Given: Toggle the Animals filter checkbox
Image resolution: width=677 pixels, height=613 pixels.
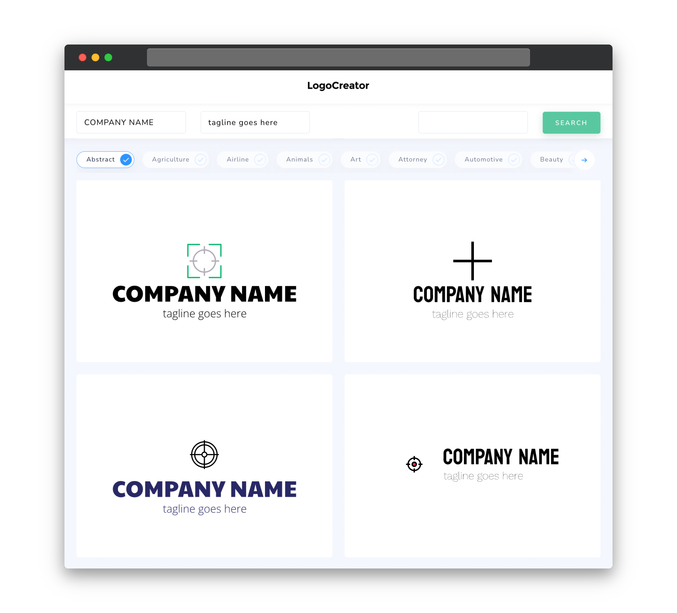Looking at the screenshot, I should pos(323,159).
